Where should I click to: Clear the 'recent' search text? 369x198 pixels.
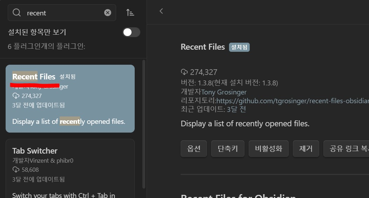coord(108,13)
